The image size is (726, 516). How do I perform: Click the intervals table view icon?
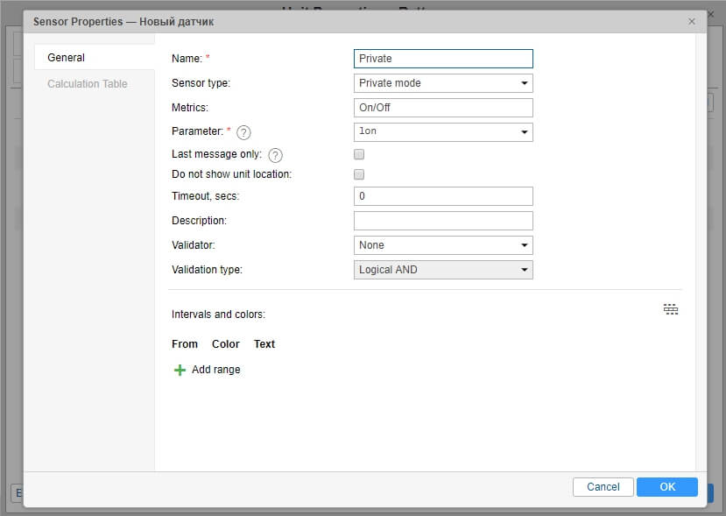click(x=671, y=309)
